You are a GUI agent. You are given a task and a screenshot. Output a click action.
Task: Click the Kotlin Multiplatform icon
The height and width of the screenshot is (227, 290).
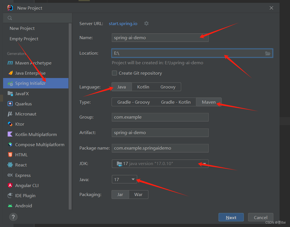click(x=10, y=134)
